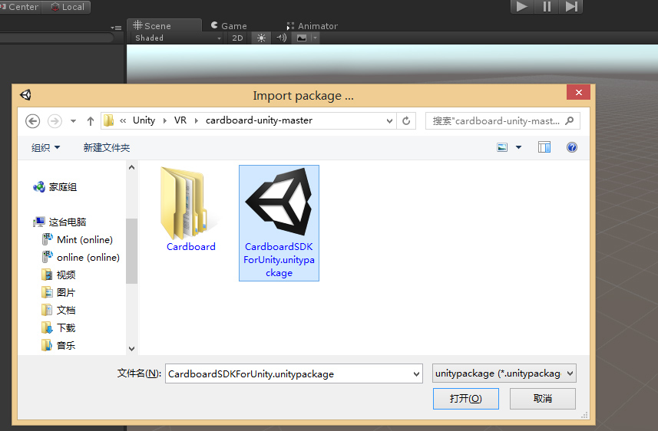The height and width of the screenshot is (431, 658).
Task: Open the filename history dropdown arrow
Action: (x=416, y=373)
